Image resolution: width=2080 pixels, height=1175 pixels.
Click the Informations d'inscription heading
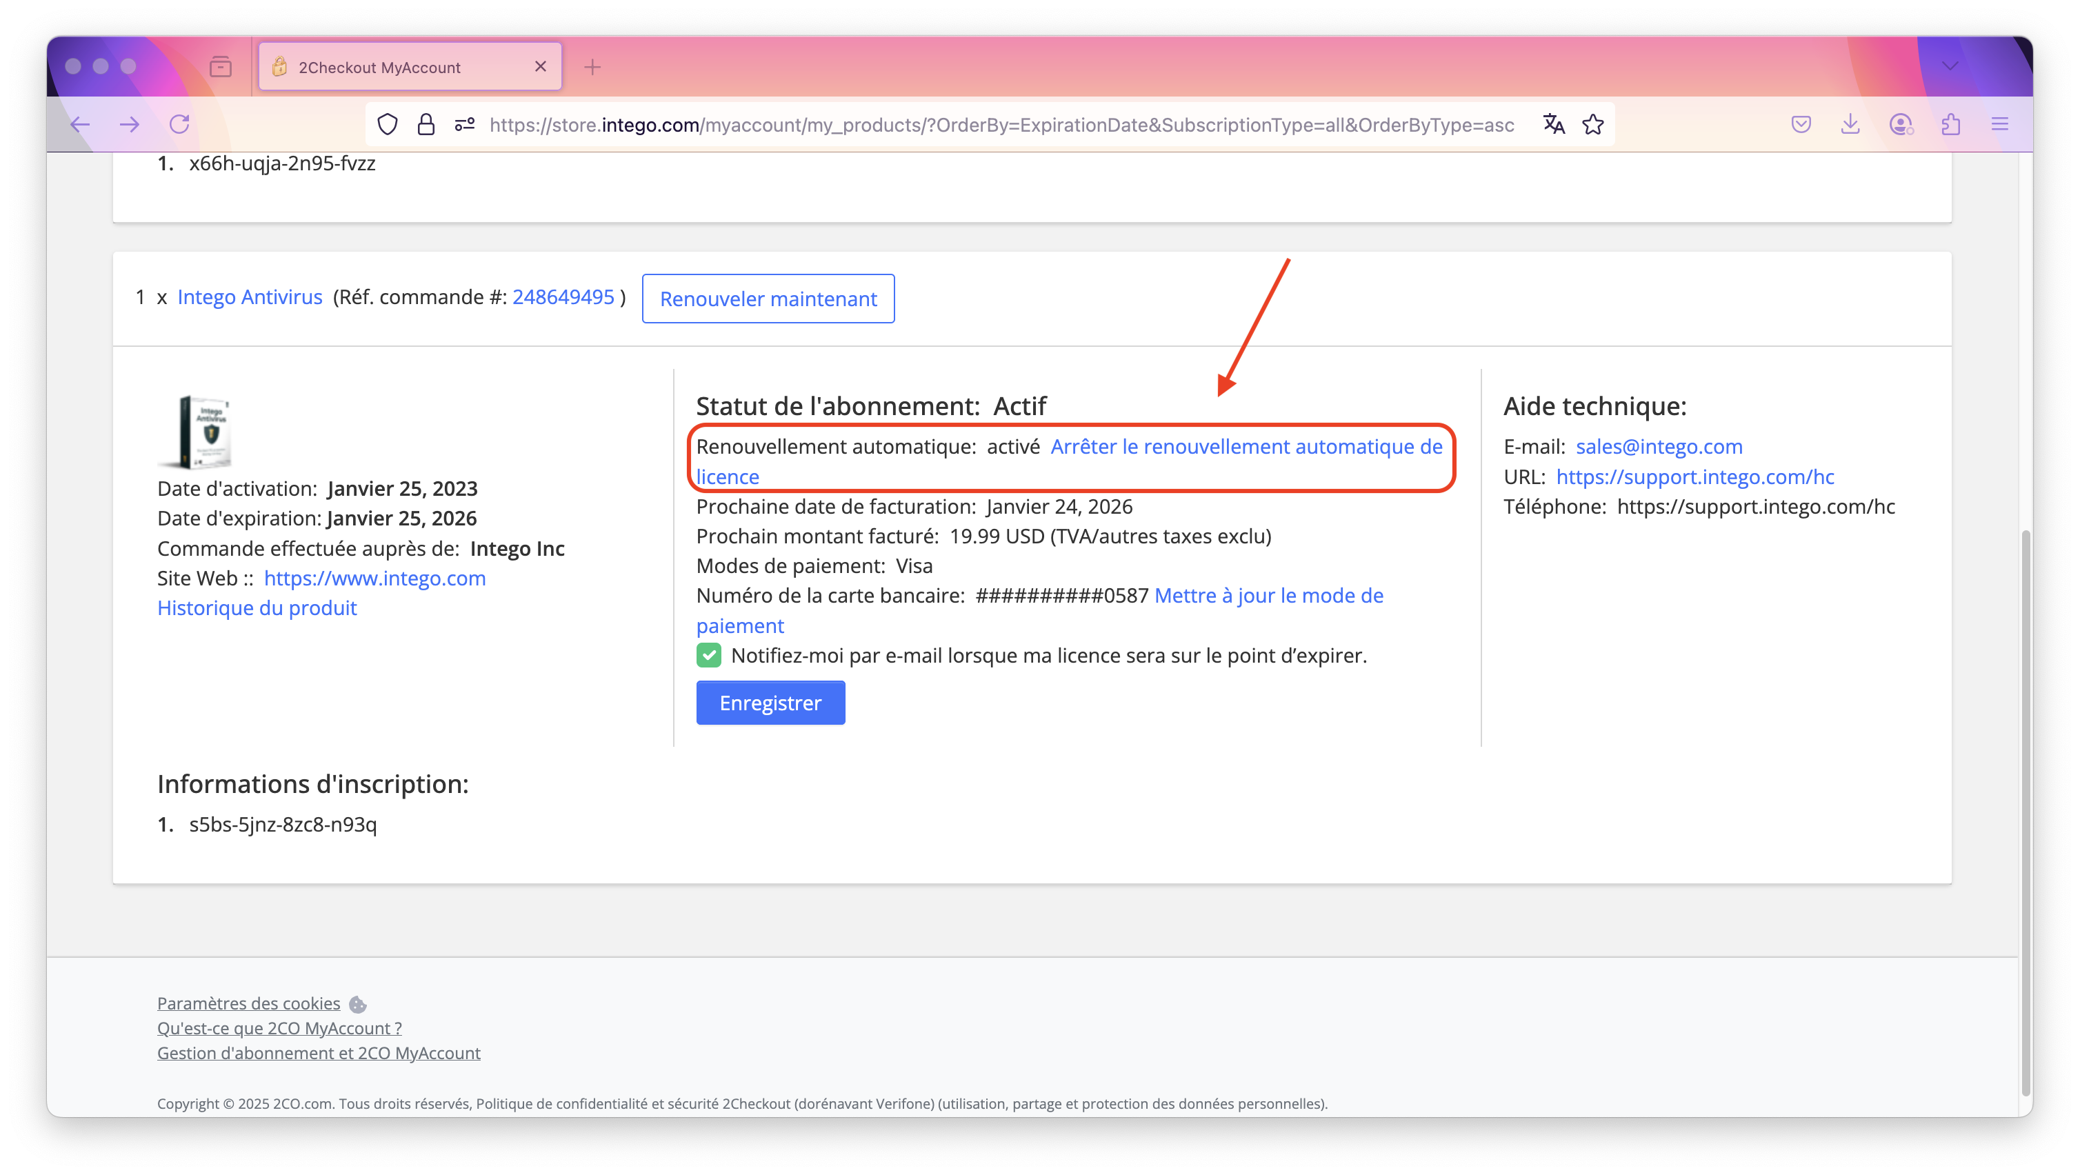click(x=313, y=783)
